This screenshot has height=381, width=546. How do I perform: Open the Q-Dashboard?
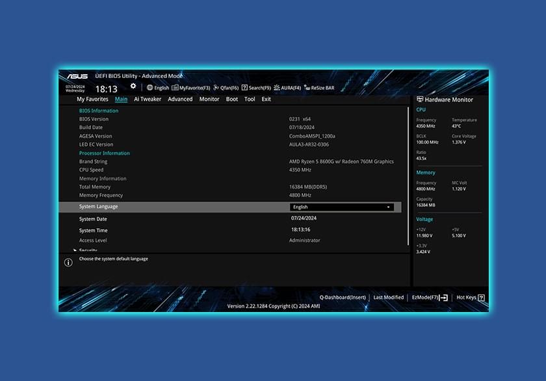click(343, 296)
